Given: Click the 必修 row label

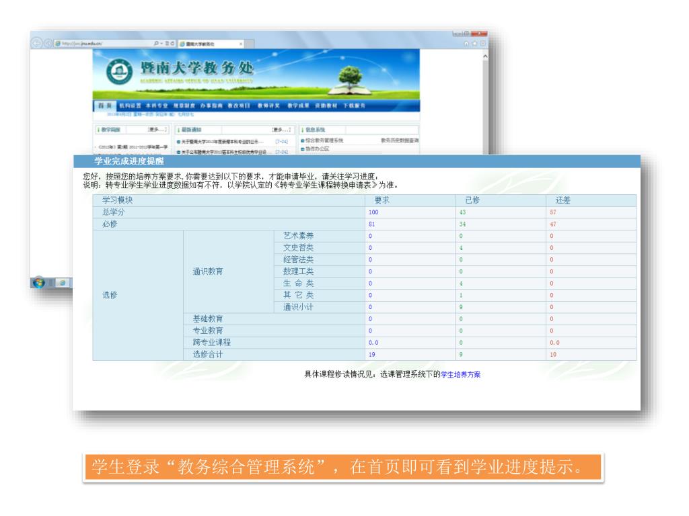Looking at the screenshot, I should (110, 224).
